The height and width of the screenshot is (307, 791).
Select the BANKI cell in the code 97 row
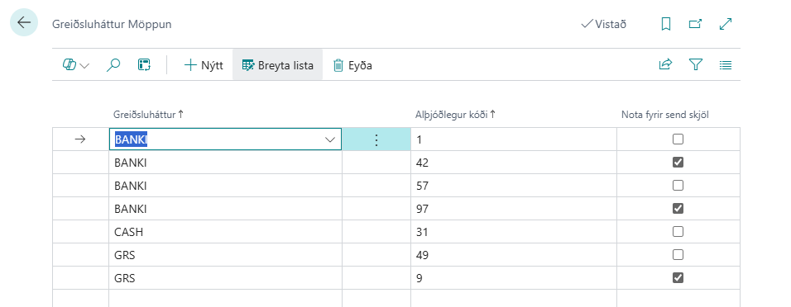[x=226, y=208]
